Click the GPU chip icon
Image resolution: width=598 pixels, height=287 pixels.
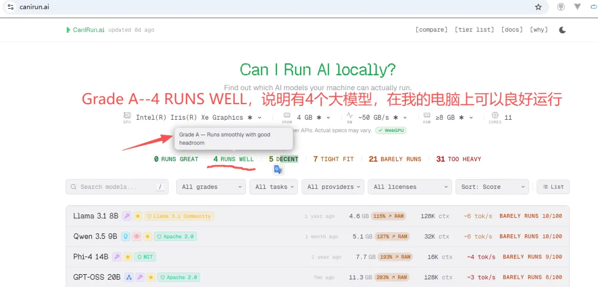[x=127, y=116]
